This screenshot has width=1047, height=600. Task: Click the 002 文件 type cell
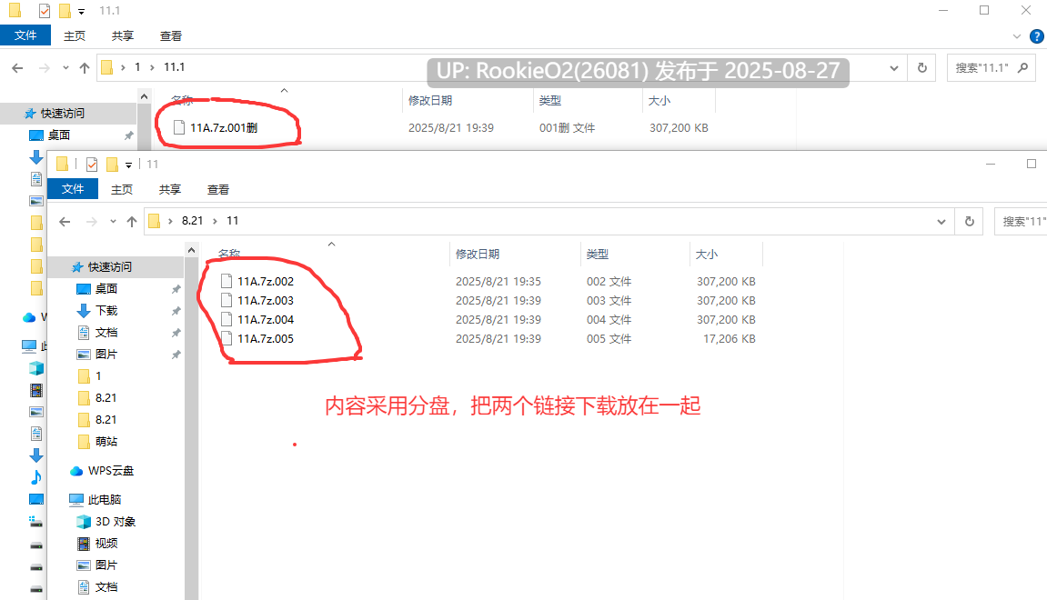pos(609,282)
